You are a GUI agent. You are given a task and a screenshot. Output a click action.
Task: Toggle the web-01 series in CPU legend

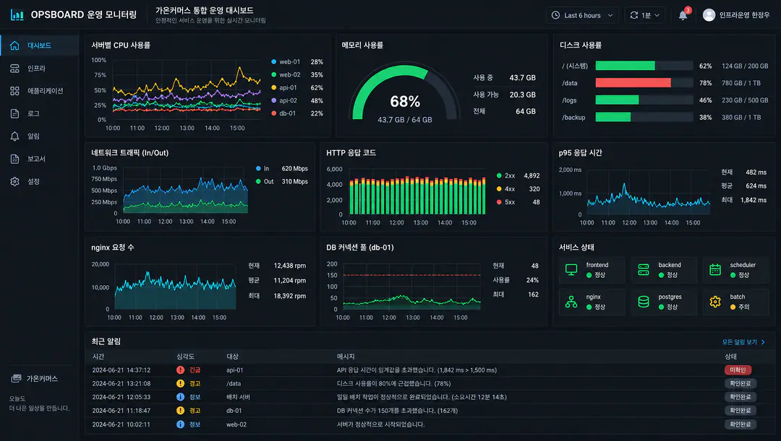[297, 61]
